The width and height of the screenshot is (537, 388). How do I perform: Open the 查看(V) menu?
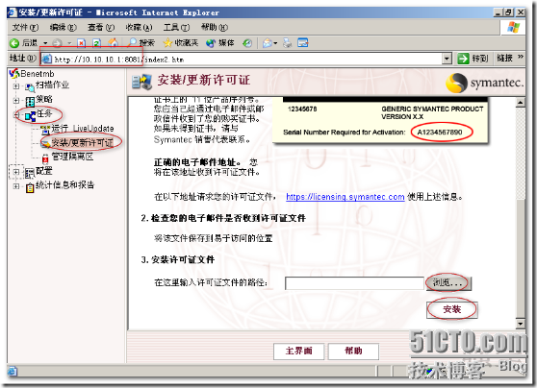point(101,27)
